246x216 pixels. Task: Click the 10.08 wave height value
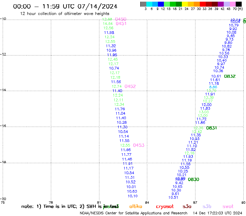231,32
